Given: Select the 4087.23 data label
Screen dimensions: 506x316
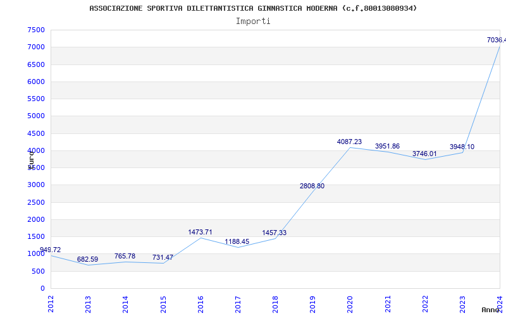Looking at the screenshot, I should pos(350,142).
